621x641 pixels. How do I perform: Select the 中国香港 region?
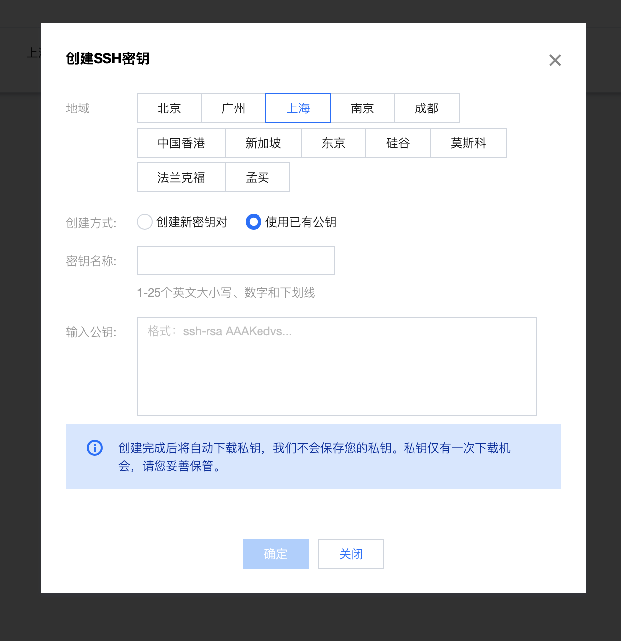coord(181,143)
